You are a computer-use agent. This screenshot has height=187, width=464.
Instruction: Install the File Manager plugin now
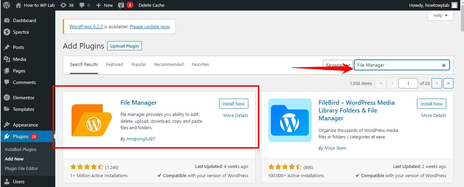[233, 104]
